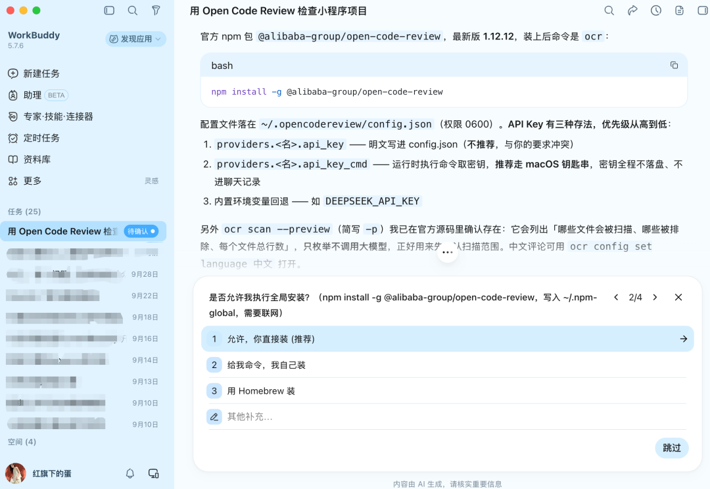Open 助理 BETA in the sidebar
The width and height of the screenshot is (710, 489).
38,95
